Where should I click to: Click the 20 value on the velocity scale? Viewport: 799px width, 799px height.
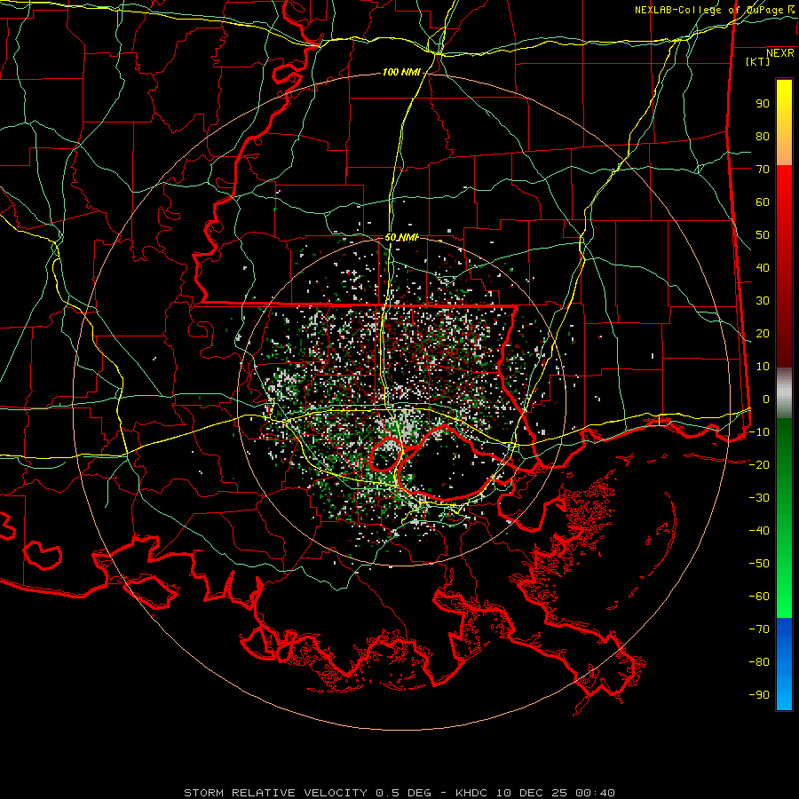click(763, 334)
